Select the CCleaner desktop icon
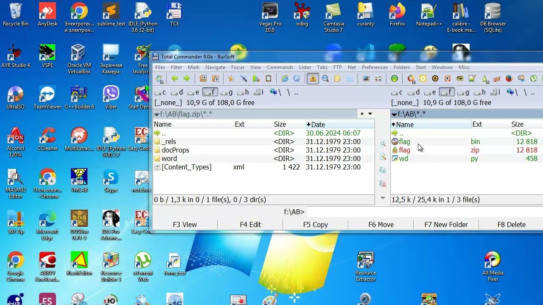543x305 pixels. click(x=48, y=139)
